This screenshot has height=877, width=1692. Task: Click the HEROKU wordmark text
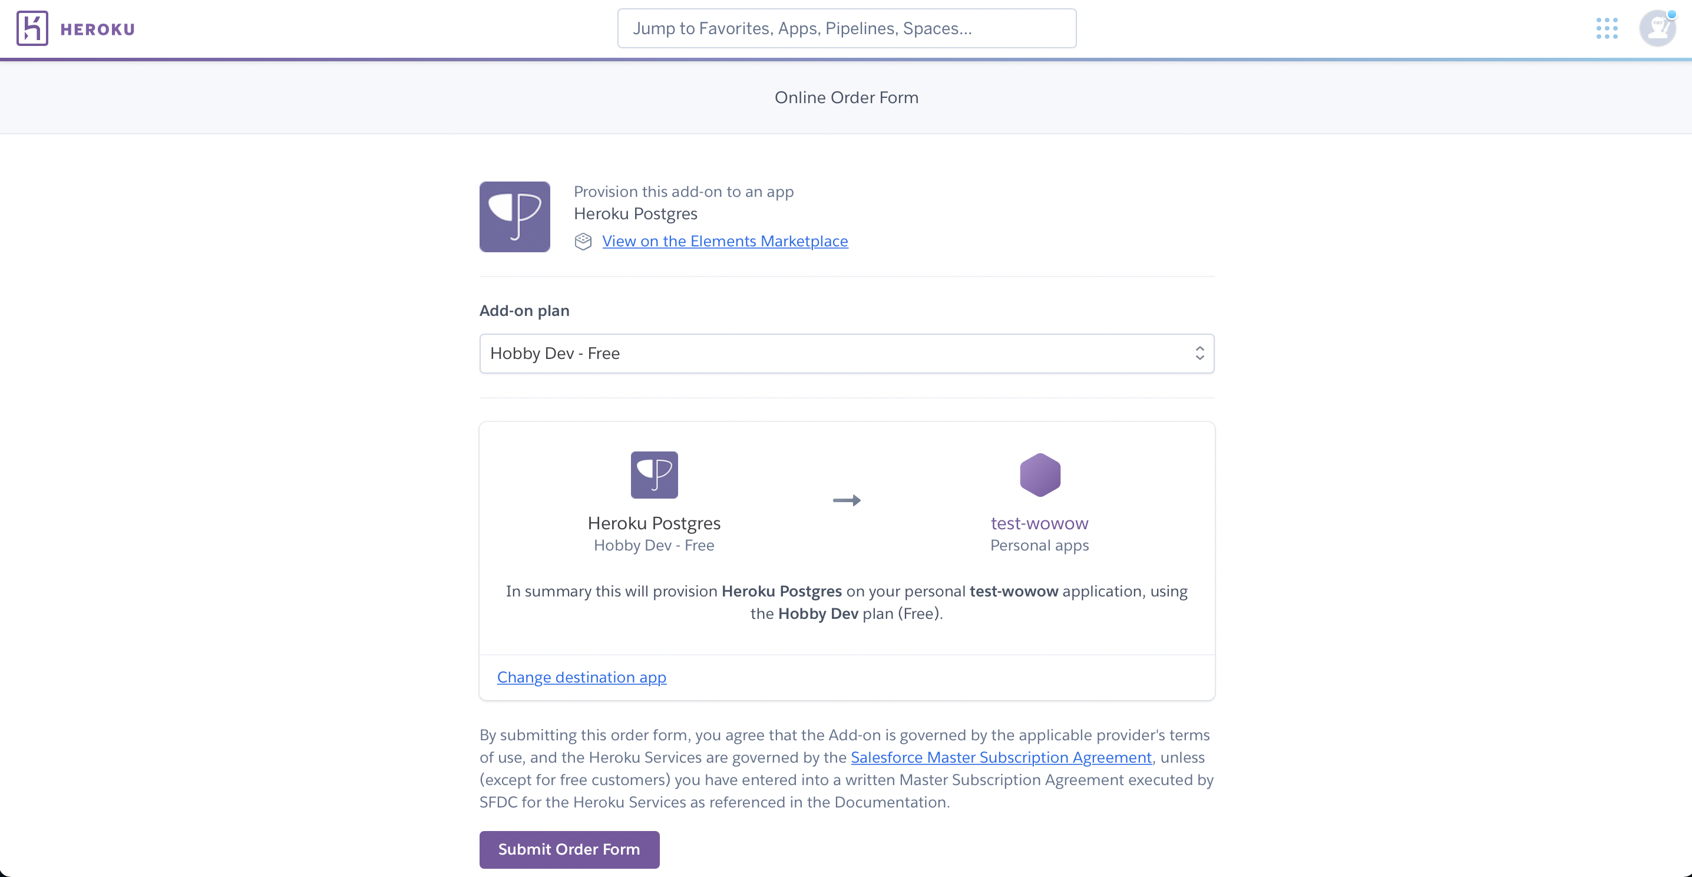97,29
